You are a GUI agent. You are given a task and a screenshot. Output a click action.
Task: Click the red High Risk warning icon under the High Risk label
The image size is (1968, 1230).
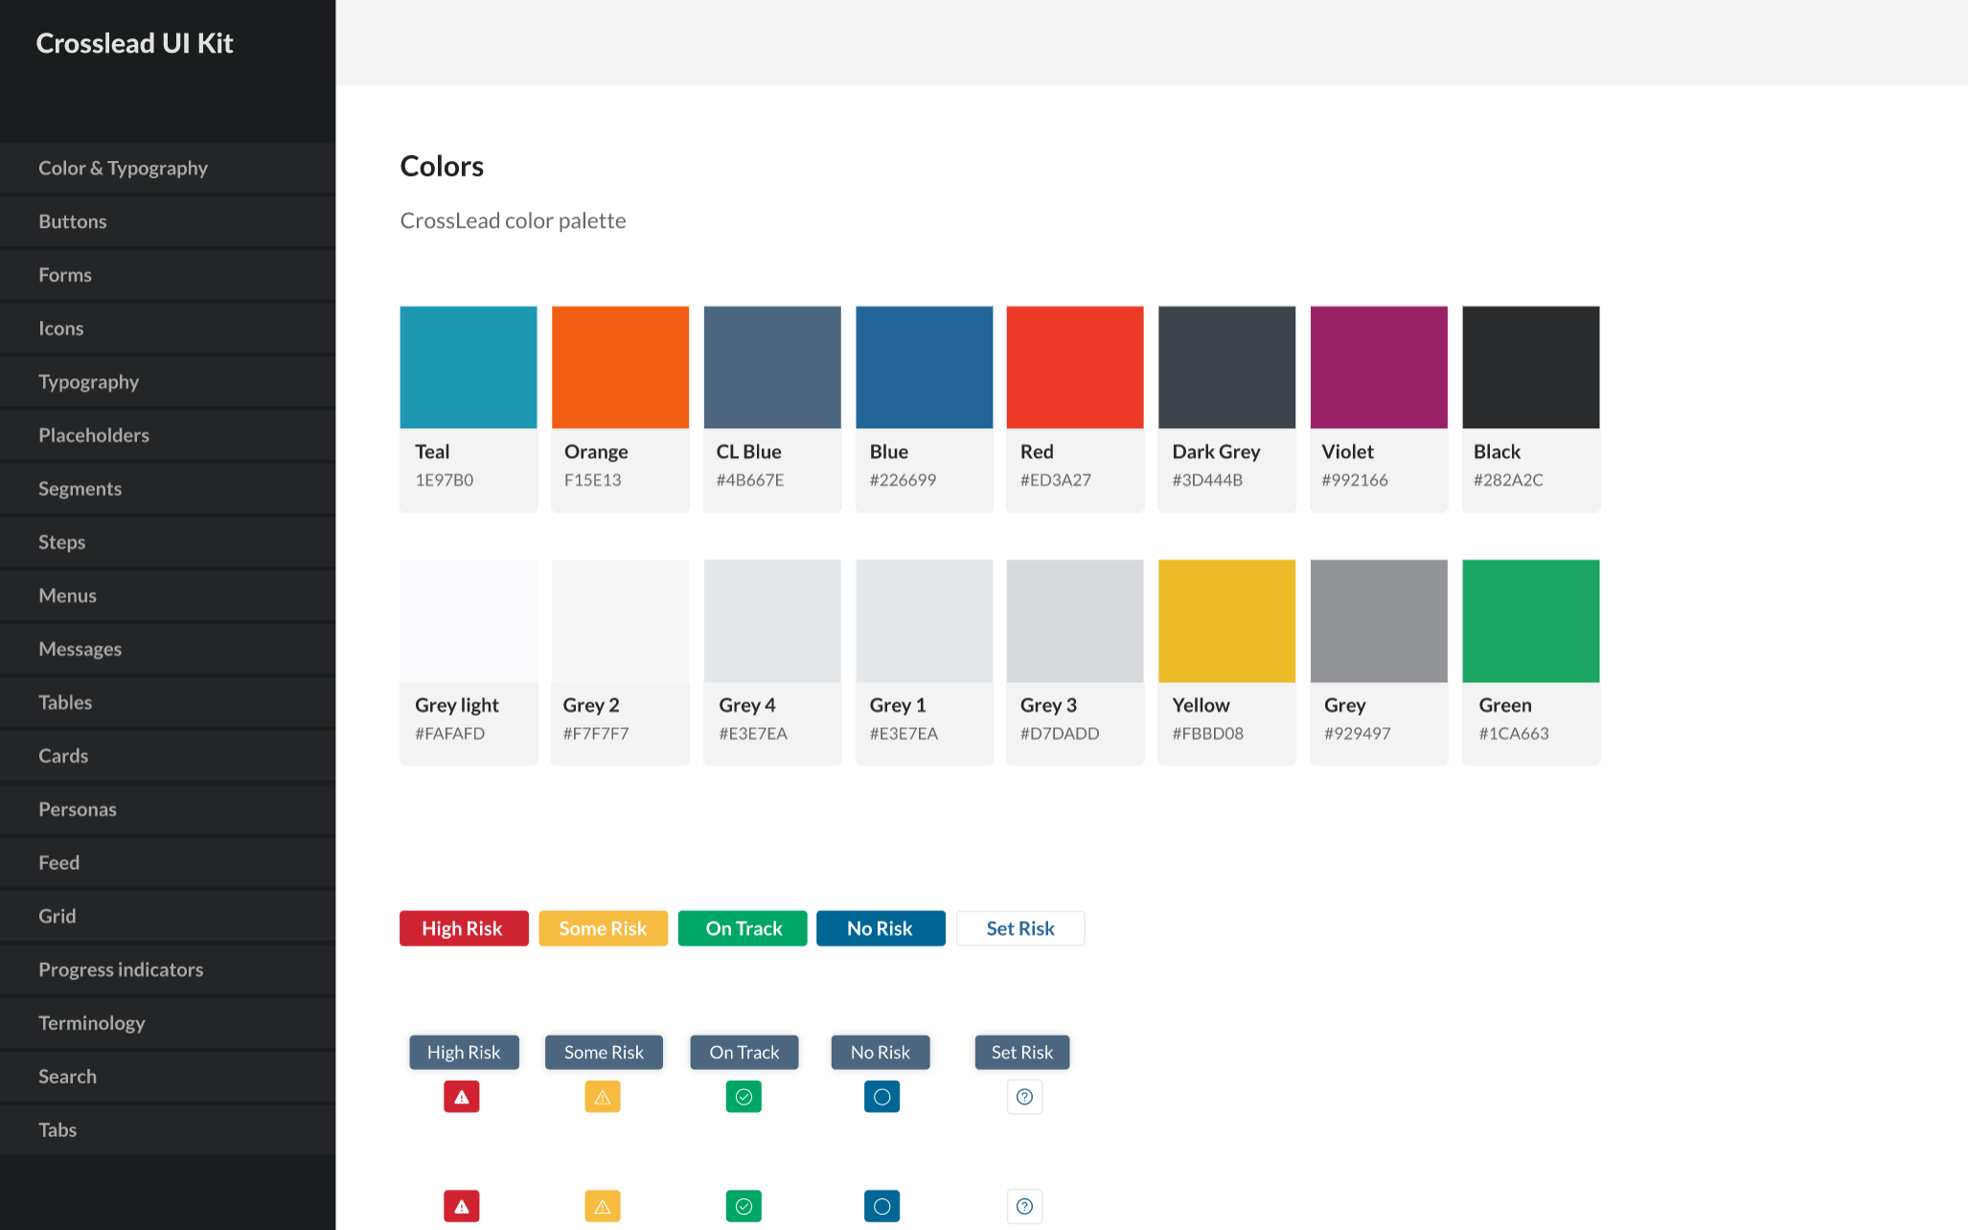tap(461, 1097)
